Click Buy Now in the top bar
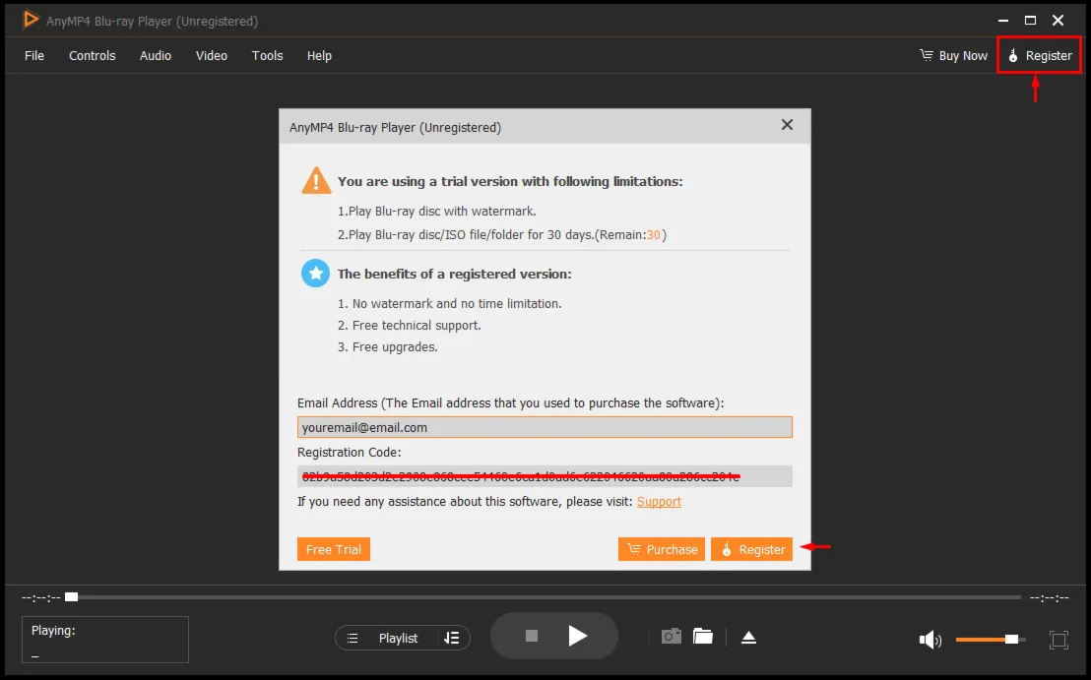 [953, 56]
